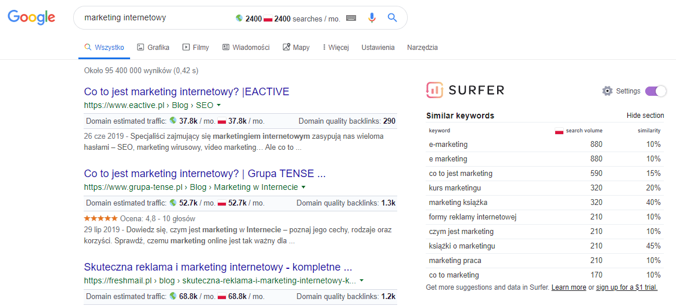Click globe icon in eactive.pl traffic row

[173, 121]
